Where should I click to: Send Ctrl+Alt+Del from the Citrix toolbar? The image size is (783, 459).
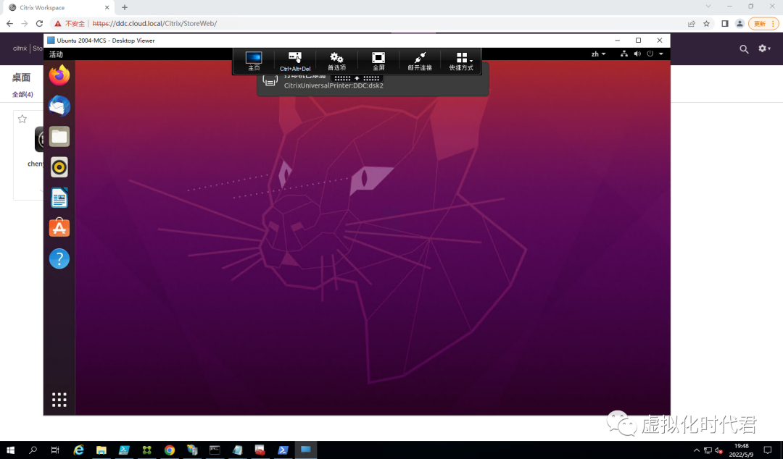[x=294, y=61]
